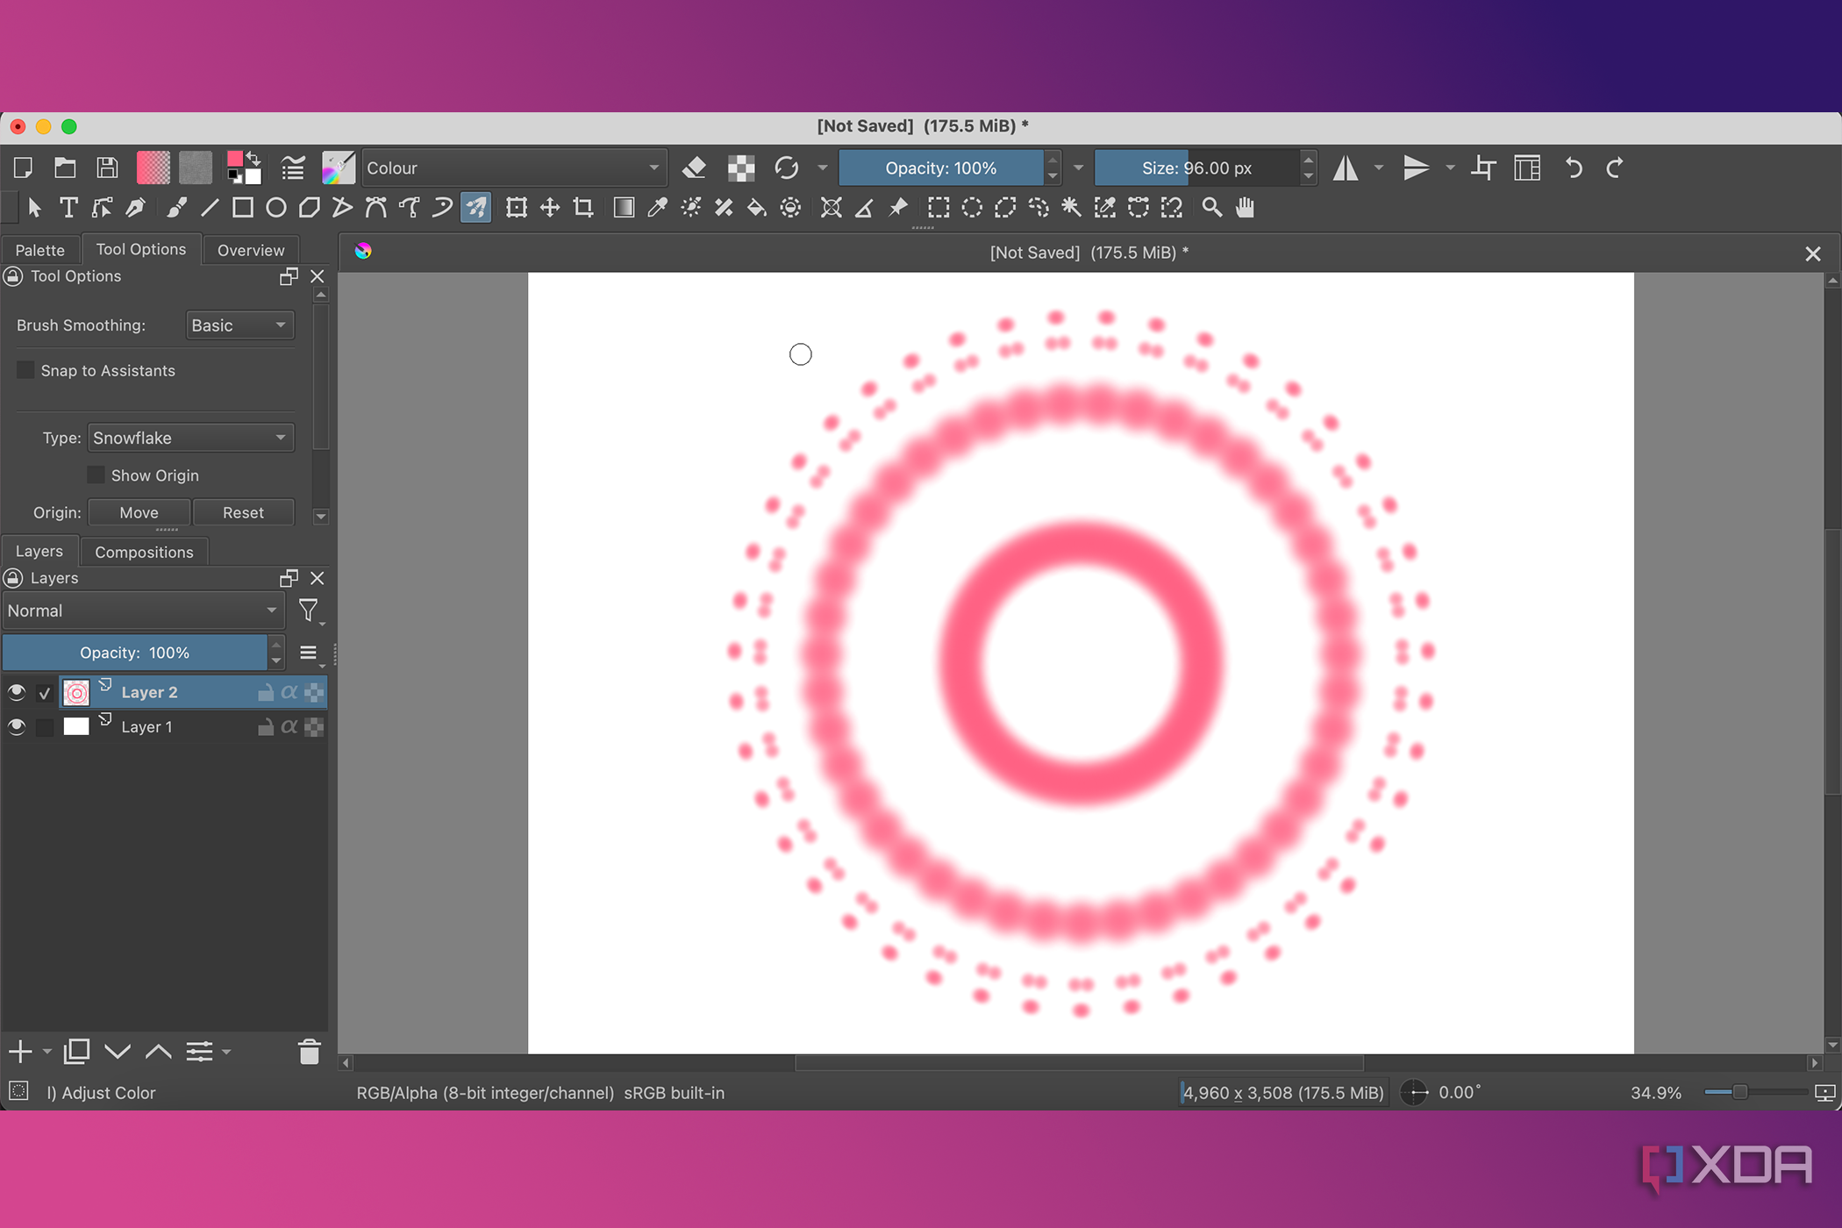The image size is (1842, 1228).
Task: Select the Move tool
Action: tap(550, 208)
